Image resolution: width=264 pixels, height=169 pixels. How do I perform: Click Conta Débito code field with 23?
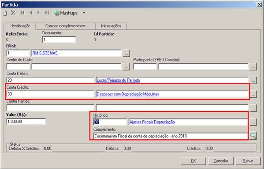click(50, 80)
